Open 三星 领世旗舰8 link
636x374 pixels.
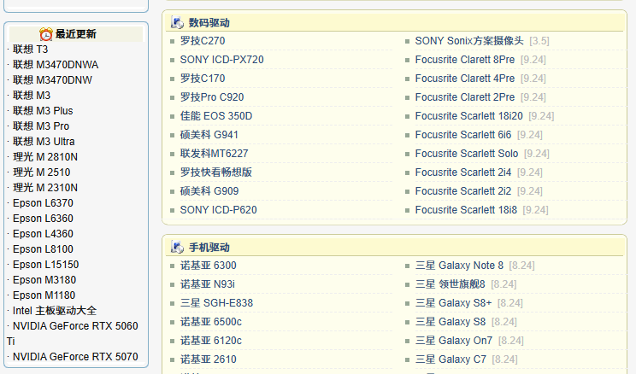click(450, 284)
